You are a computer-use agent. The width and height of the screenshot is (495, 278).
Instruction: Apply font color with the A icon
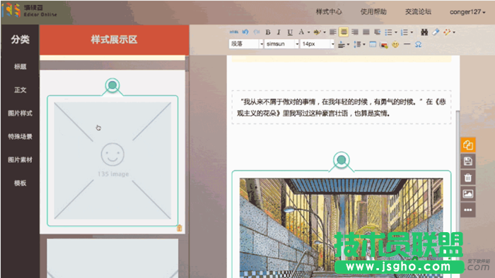(301, 32)
